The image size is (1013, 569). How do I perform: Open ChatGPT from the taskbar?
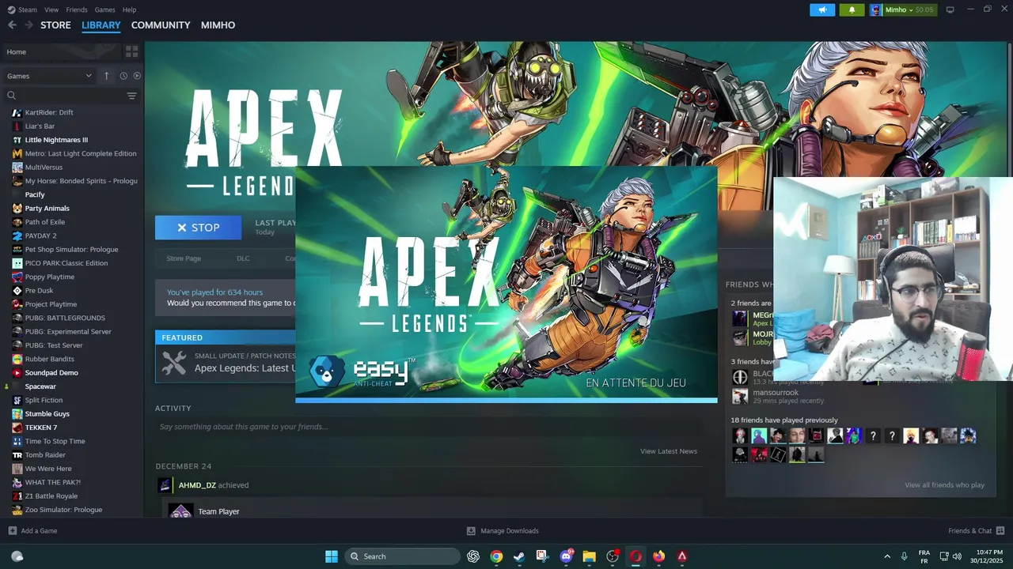point(473,556)
